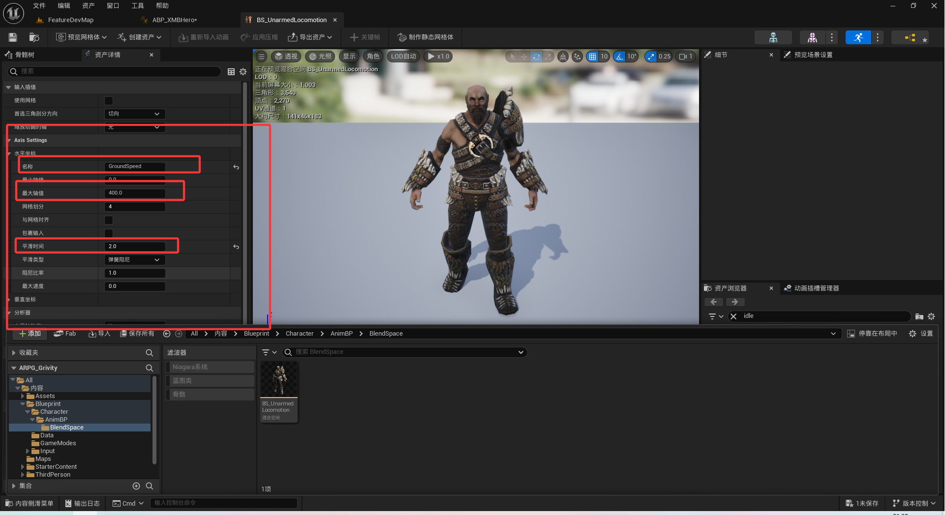Screen dimensions: 945x515
Task: Open the Unreal Engine logo home button
Action: point(13,13)
